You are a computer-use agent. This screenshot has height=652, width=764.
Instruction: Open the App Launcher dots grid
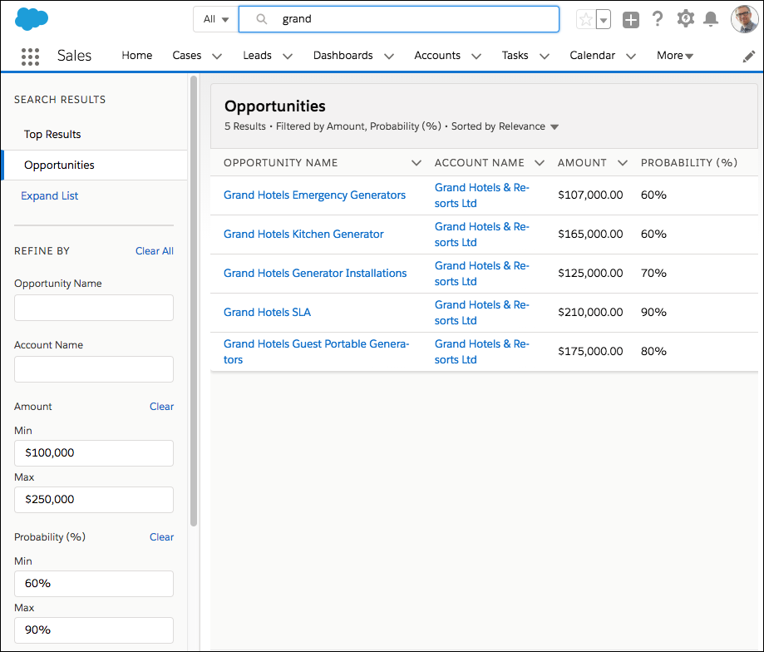click(30, 57)
